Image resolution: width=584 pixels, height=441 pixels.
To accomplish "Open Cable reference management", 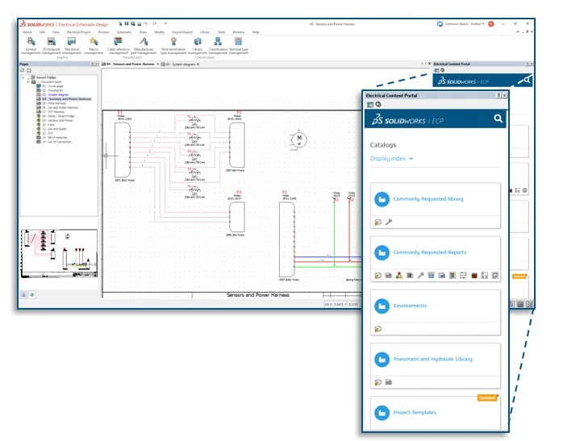I will tap(119, 44).
